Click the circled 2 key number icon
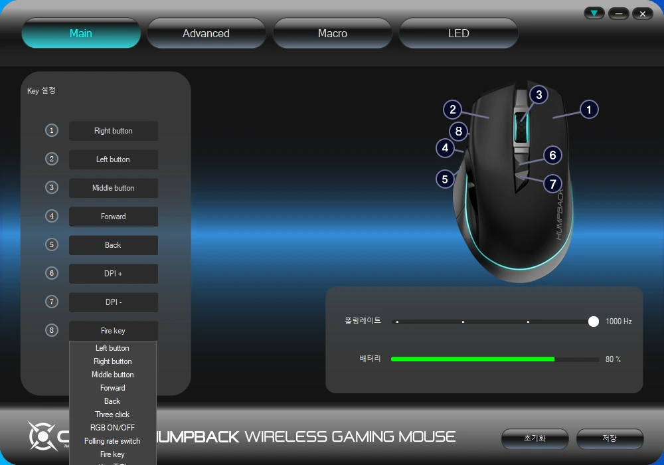The width and height of the screenshot is (664, 465). coord(52,159)
